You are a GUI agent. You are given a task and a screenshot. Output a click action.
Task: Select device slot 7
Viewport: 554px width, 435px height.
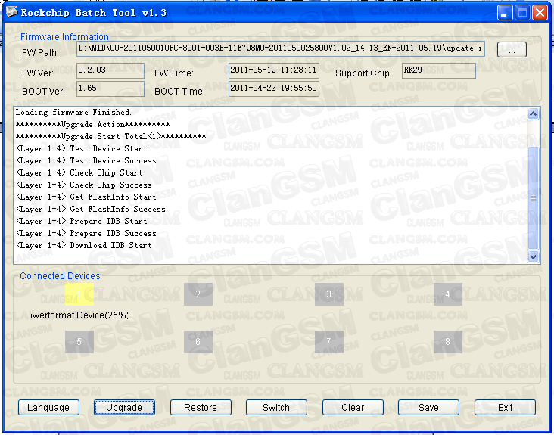click(x=329, y=342)
